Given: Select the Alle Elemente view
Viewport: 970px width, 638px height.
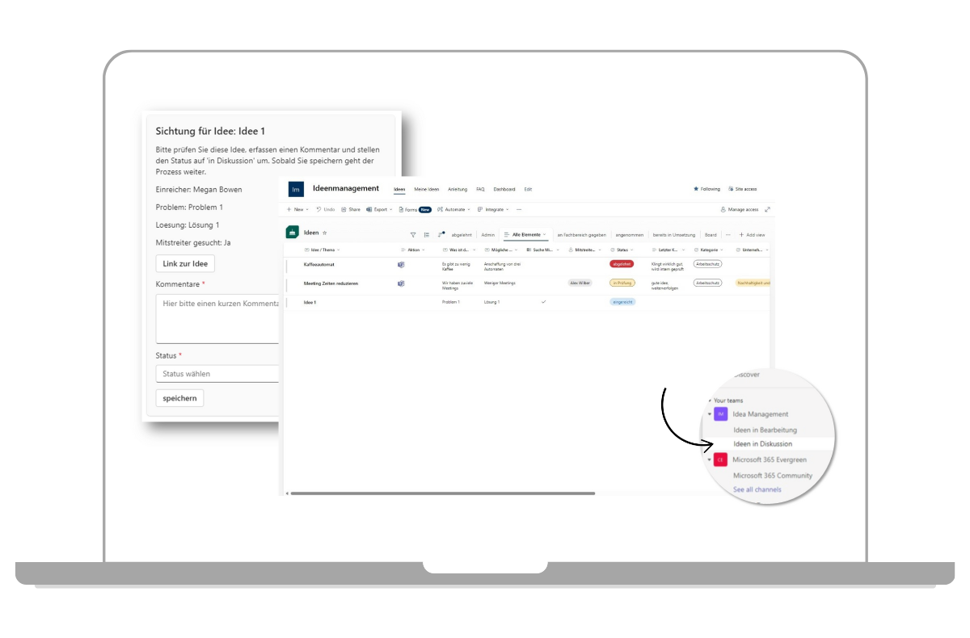Looking at the screenshot, I should [x=525, y=235].
